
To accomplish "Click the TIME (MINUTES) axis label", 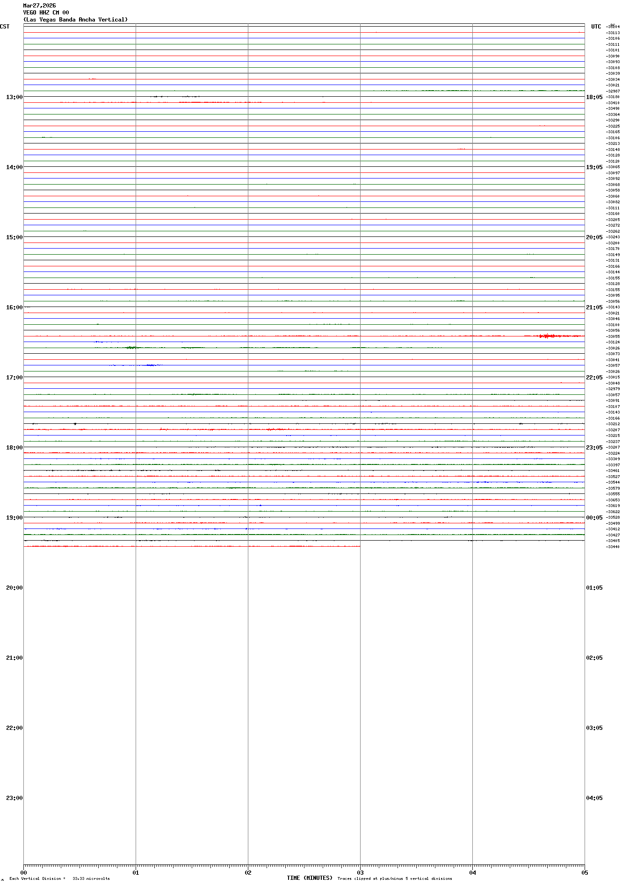I will pos(310,878).
